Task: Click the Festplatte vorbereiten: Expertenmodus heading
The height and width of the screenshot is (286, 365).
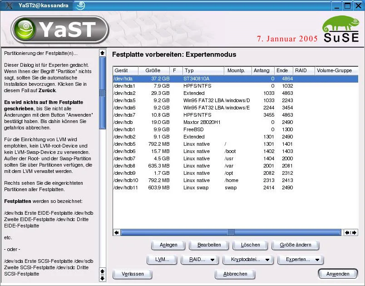Action: (174, 54)
